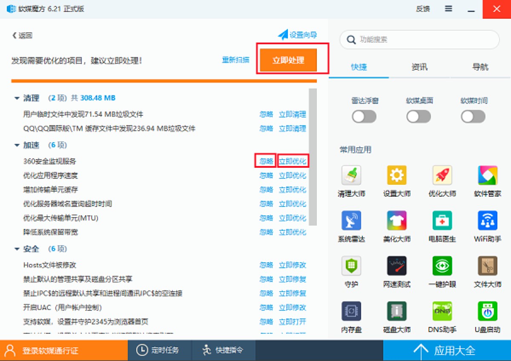511x361 pixels.
Task: Open 美化大师 shirt icon
Action: (x=397, y=220)
